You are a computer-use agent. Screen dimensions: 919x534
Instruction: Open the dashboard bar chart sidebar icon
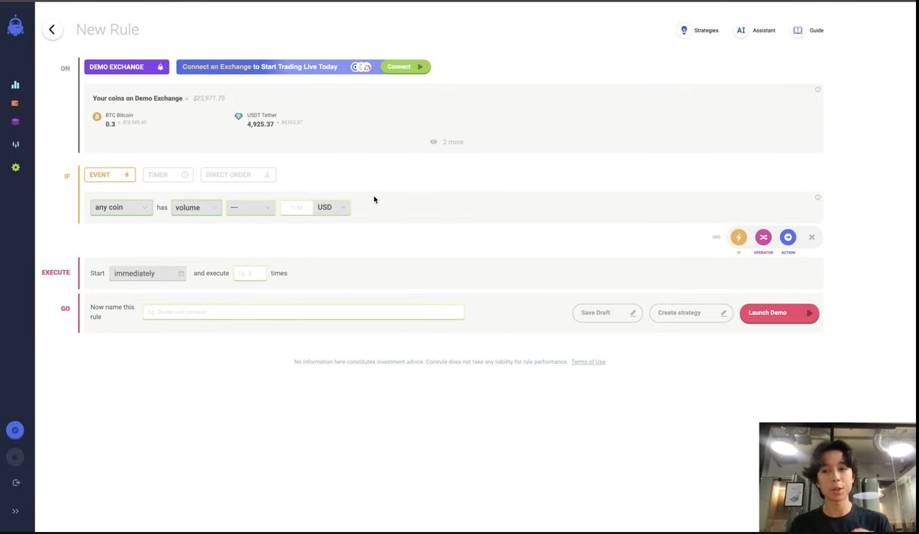click(x=16, y=84)
